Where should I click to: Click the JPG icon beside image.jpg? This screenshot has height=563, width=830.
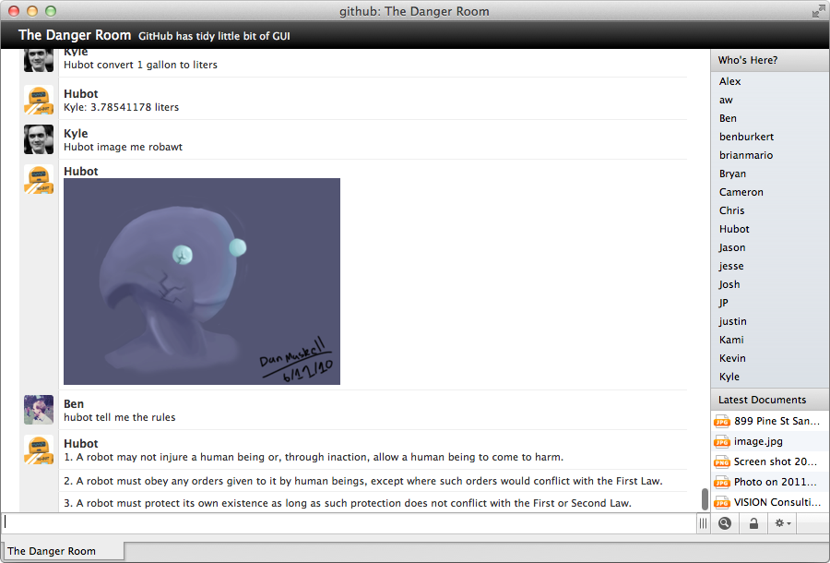722,441
